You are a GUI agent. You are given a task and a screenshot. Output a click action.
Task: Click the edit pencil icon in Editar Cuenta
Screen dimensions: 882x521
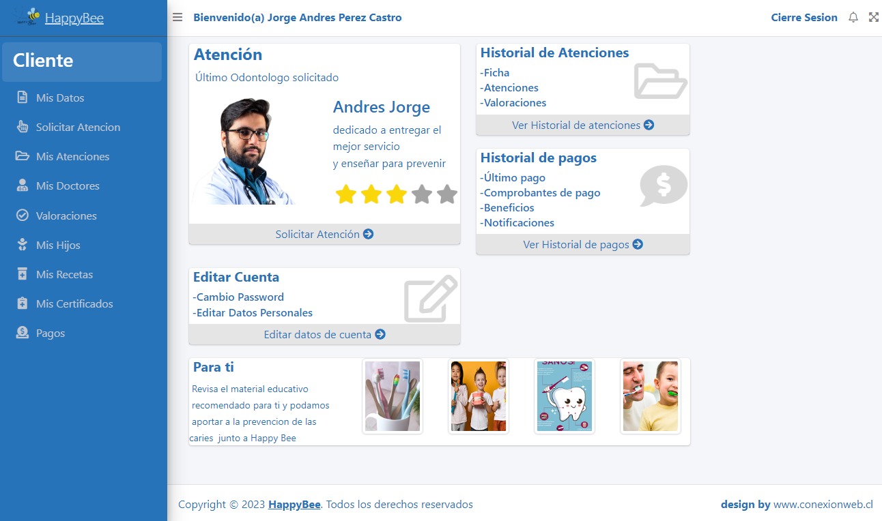(x=431, y=299)
